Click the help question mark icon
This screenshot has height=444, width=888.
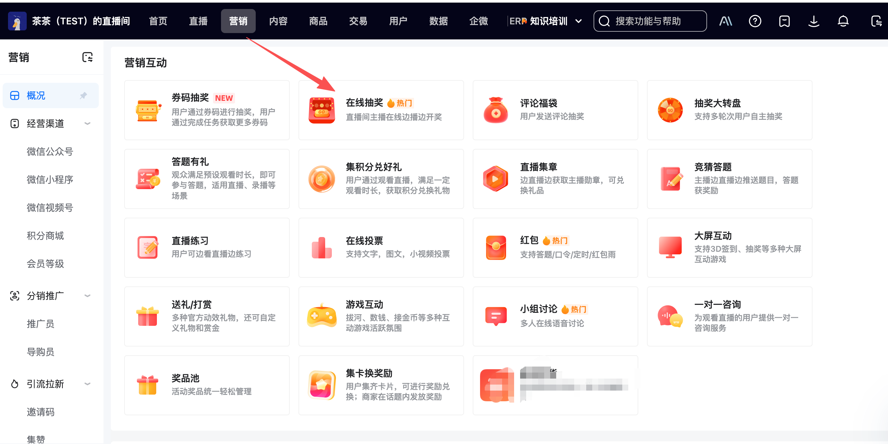(x=754, y=21)
